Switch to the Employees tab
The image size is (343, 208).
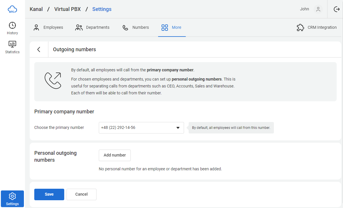pos(53,28)
